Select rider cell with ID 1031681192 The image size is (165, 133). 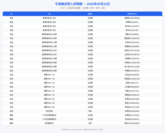coord(132,79)
